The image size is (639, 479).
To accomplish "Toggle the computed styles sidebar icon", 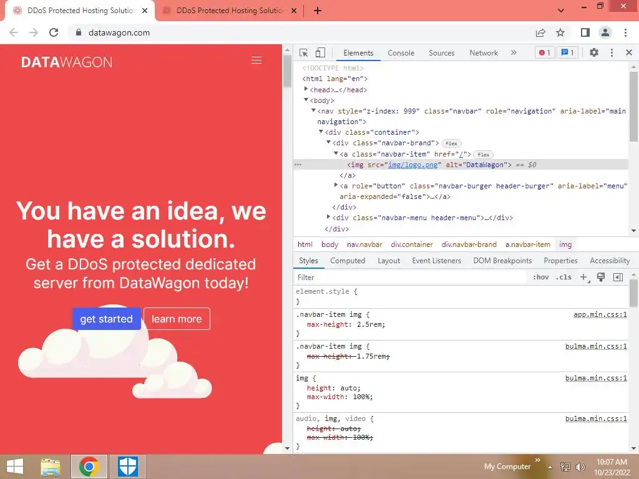I will pos(618,278).
